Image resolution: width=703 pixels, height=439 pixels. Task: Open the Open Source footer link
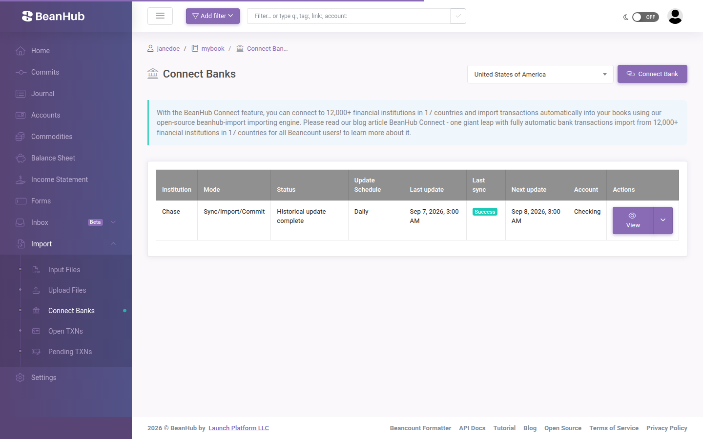pyautogui.click(x=563, y=428)
